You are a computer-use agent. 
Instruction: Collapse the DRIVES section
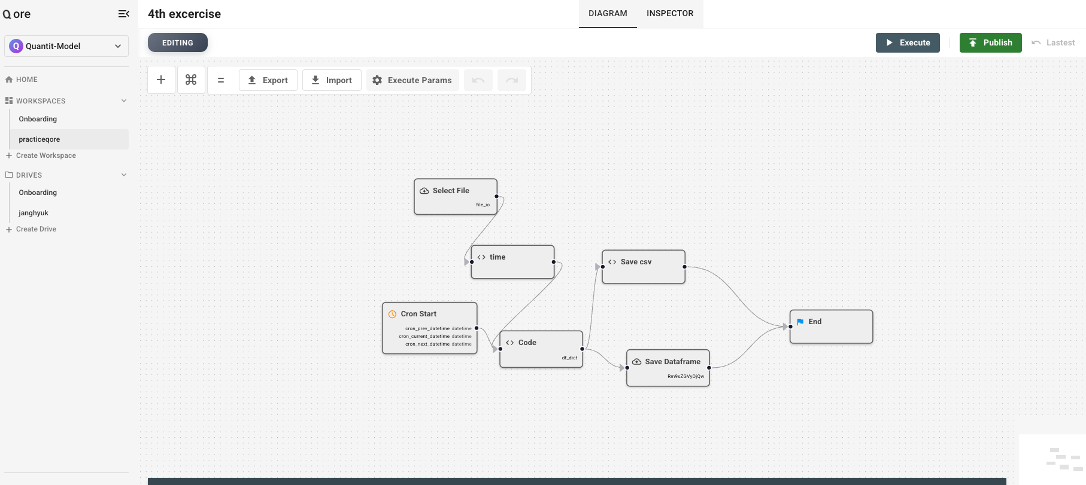pyautogui.click(x=124, y=175)
